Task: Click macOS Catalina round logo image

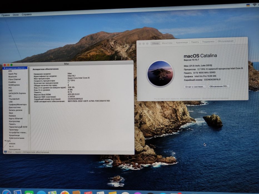Action: click(x=160, y=74)
